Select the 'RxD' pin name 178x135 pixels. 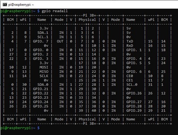[x=130, y=45]
